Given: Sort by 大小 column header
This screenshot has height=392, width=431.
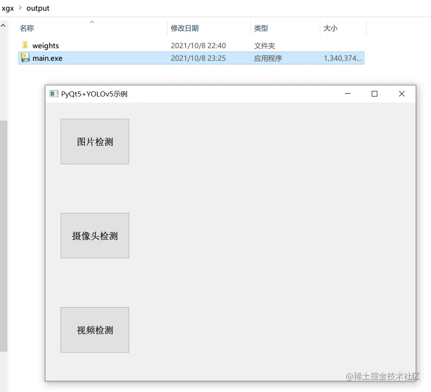Looking at the screenshot, I should [331, 28].
